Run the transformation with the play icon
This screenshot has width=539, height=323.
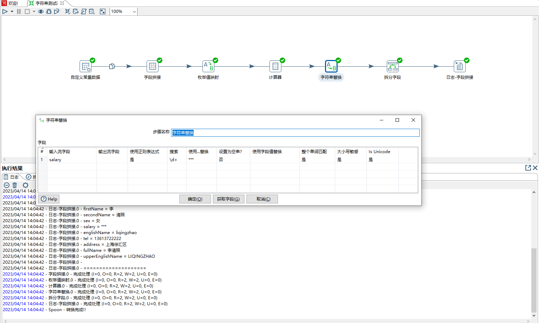pyautogui.click(x=5, y=12)
